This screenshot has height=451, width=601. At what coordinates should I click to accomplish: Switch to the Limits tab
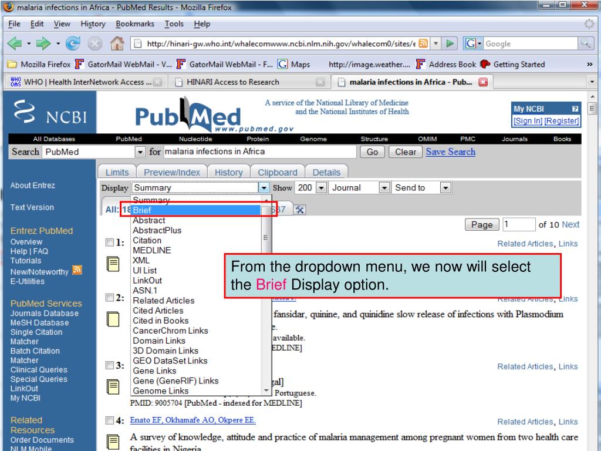tap(117, 172)
